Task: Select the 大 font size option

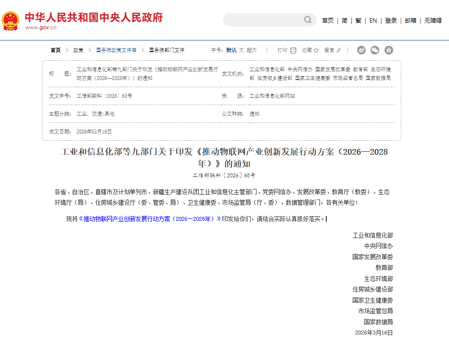Action: click(x=242, y=50)
